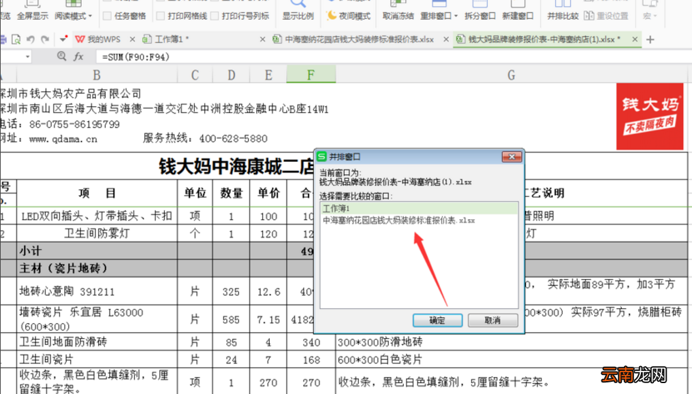This screenshot has width=692, height=394.
Task: Click cell 卫生间地面防滑砖
Action: [x=97, y=342]
